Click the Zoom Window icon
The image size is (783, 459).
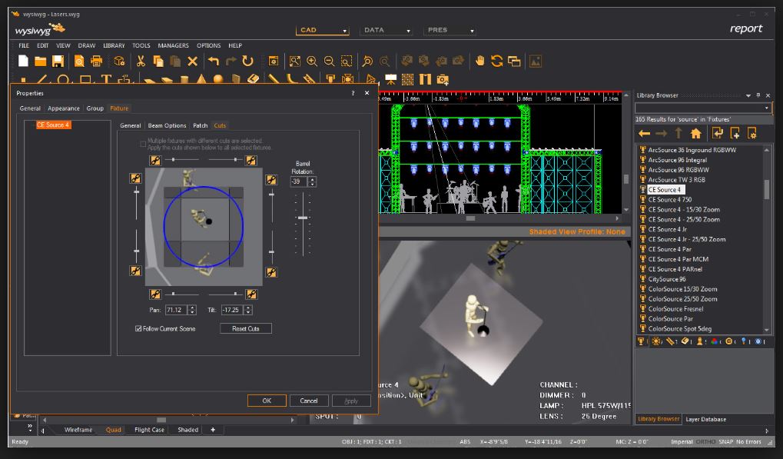[347, 61]
